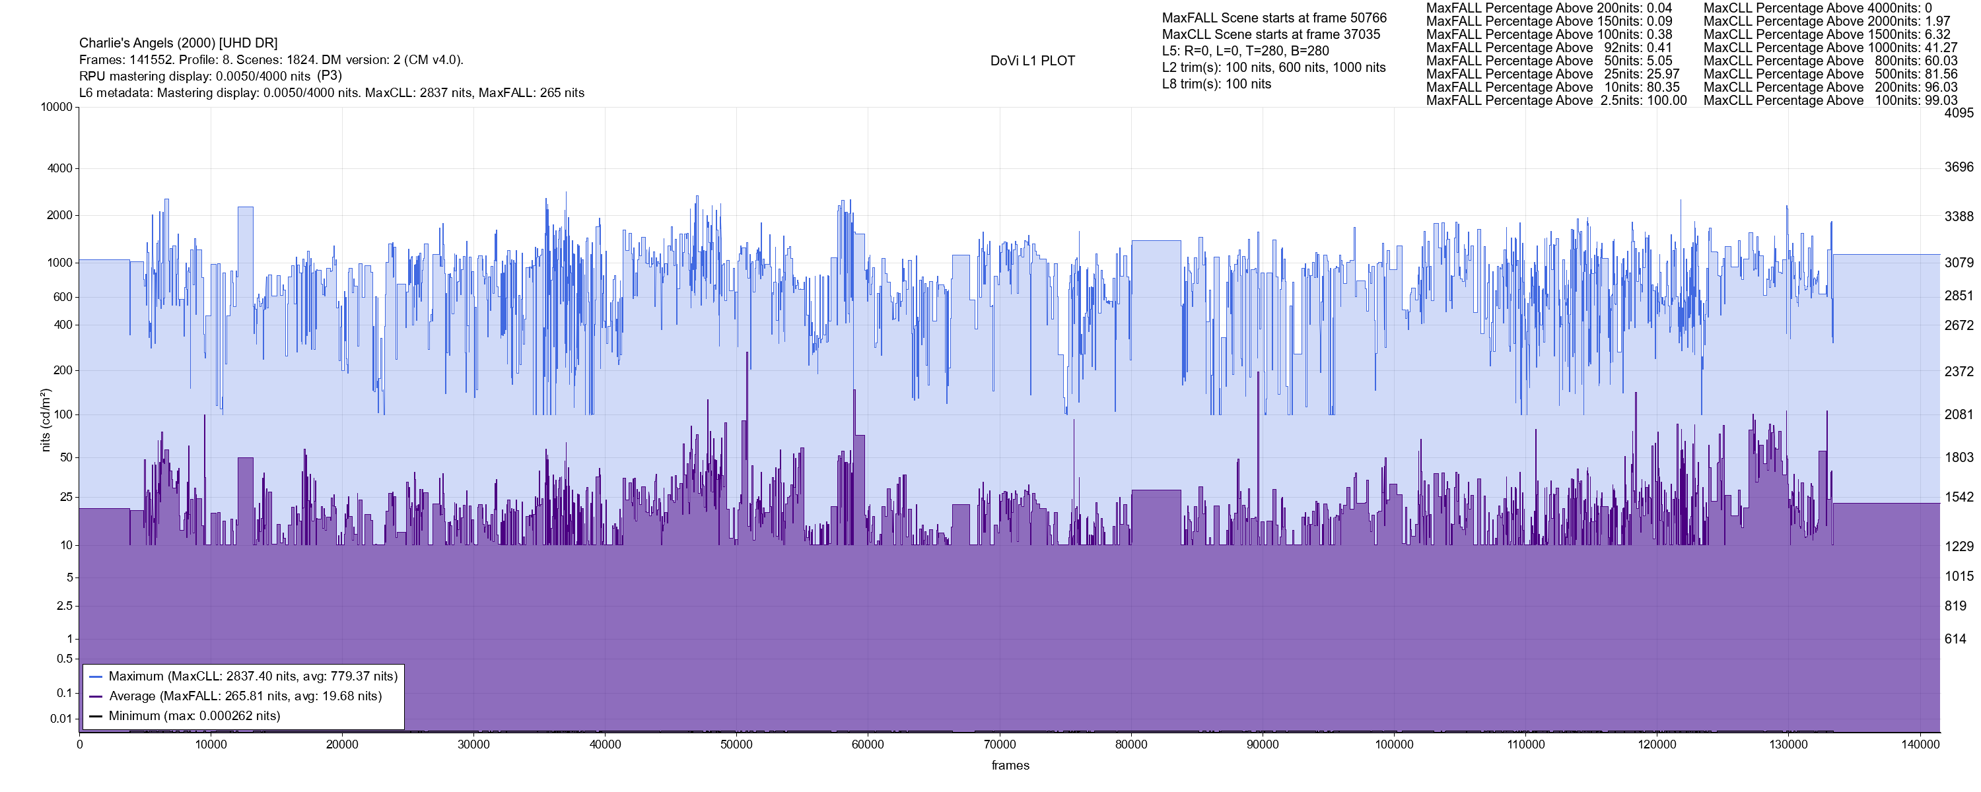Viewport: 1981px width, 792px height.
Task: Click the 'nits (cd/m²)' y-axis label
Action: click(46, 420)
